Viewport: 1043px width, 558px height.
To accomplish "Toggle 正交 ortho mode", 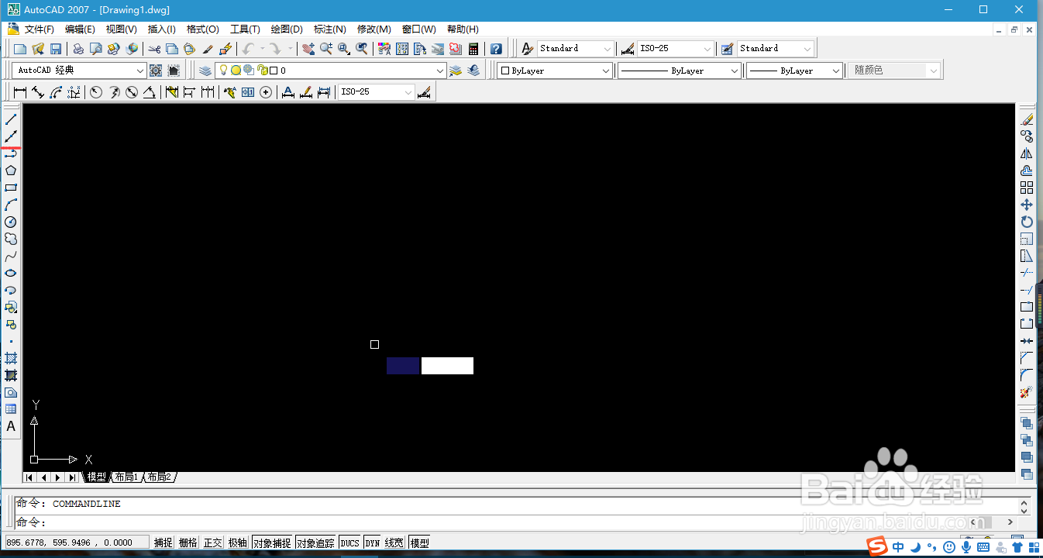I will 213,542.
